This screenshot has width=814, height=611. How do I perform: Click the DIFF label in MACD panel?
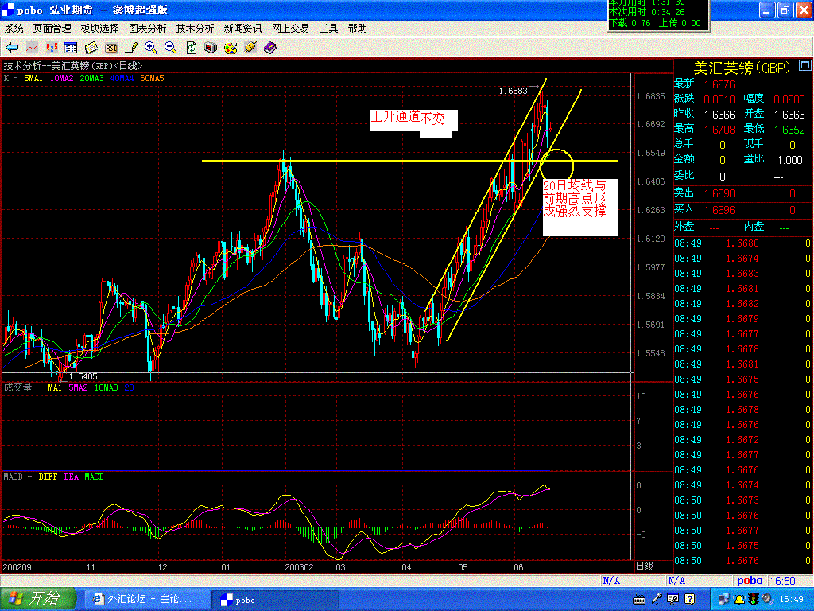pyautogui.click(x=48, y=477)
